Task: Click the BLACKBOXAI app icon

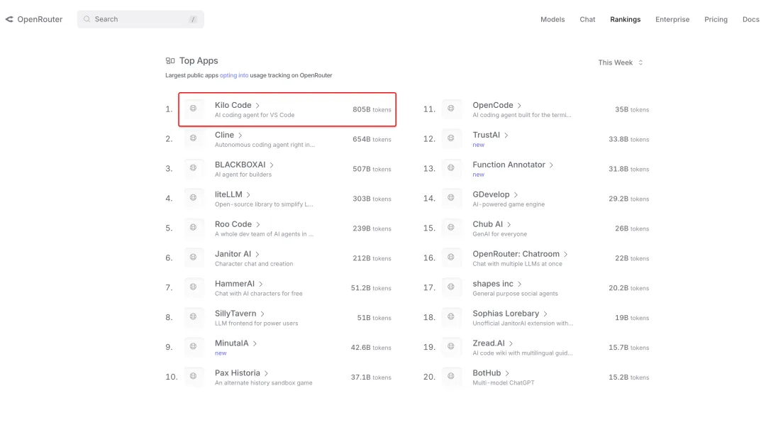Action: pyautogui.click(x=194, y=168)
